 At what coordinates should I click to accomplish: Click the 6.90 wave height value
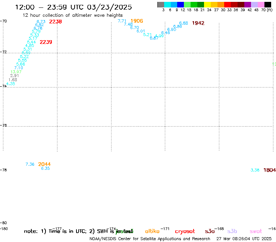(172, 29)
